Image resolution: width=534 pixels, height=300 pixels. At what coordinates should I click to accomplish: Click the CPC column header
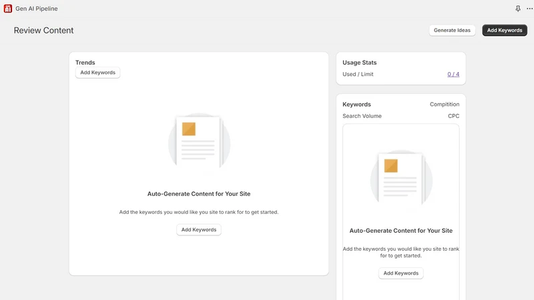coord(454,116)
